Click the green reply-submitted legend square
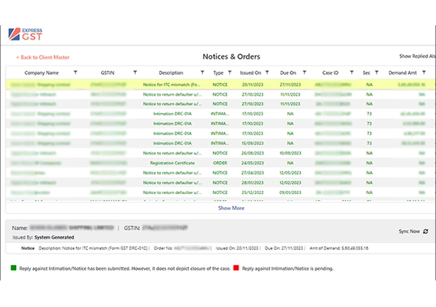This screenshot has width=436, height=307. coord(15,266)
